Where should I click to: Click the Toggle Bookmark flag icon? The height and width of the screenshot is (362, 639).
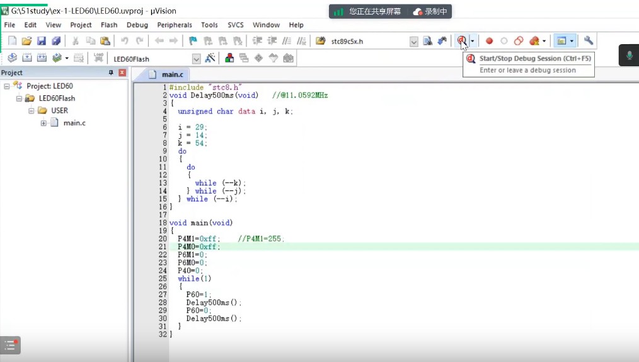192,41
